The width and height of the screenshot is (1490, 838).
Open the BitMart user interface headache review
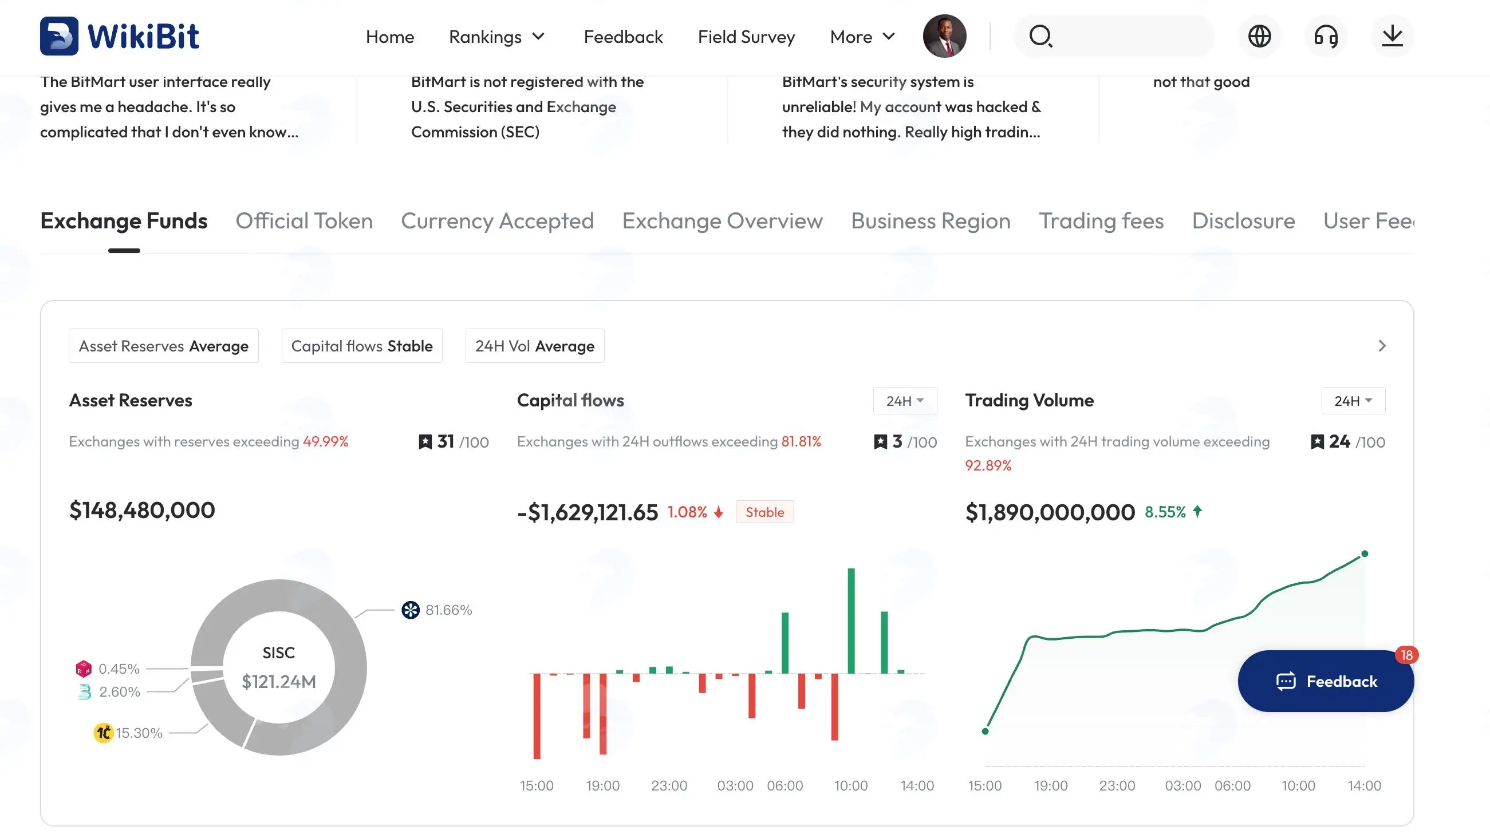(169, 107)
